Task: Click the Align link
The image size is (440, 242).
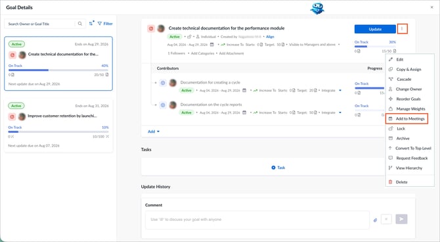Action: [270, 37]
